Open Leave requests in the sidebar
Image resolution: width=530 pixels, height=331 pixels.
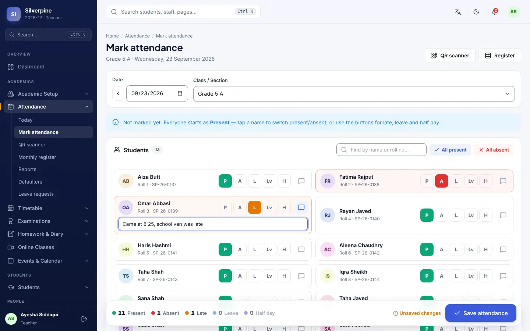[53, 194]
